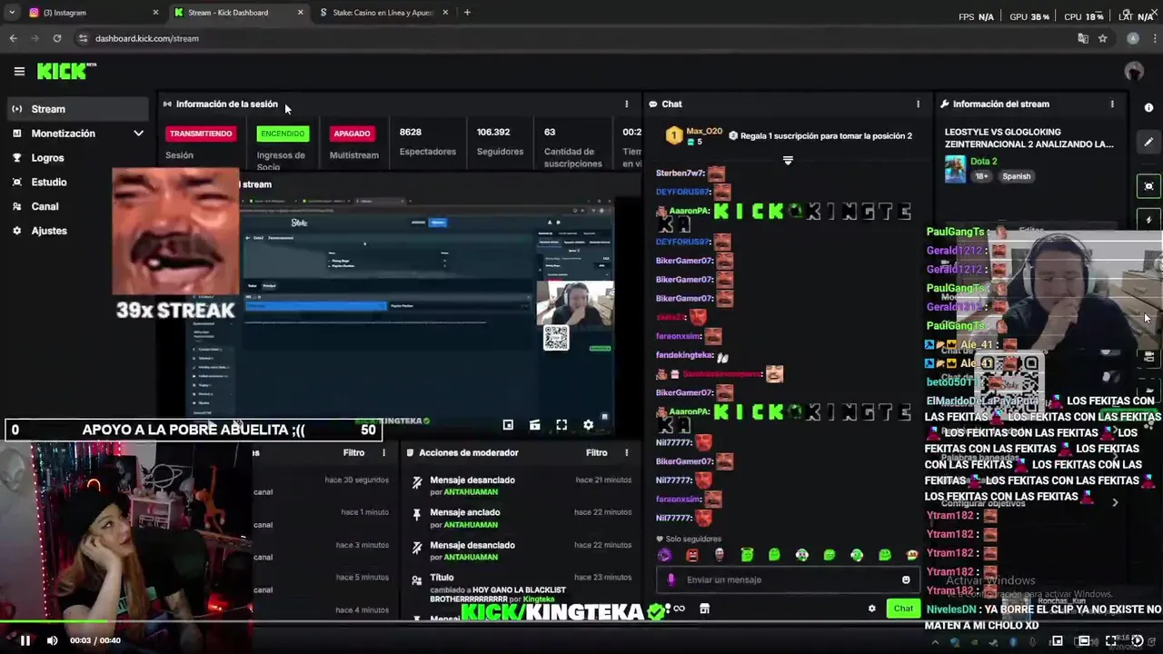Screen dimensions: 1163x654
Task: Mute the video volume
Action: click(x=52, y=640)
